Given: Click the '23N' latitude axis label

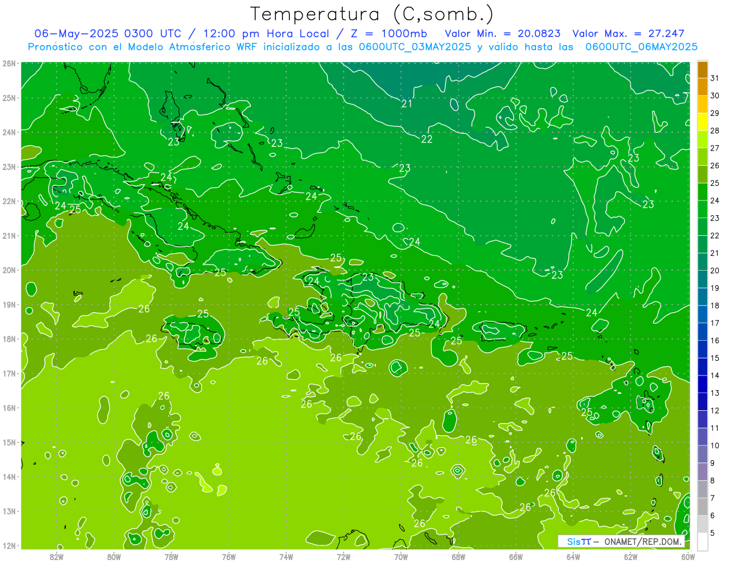Looking at the screenshot, I should [9, 166].
